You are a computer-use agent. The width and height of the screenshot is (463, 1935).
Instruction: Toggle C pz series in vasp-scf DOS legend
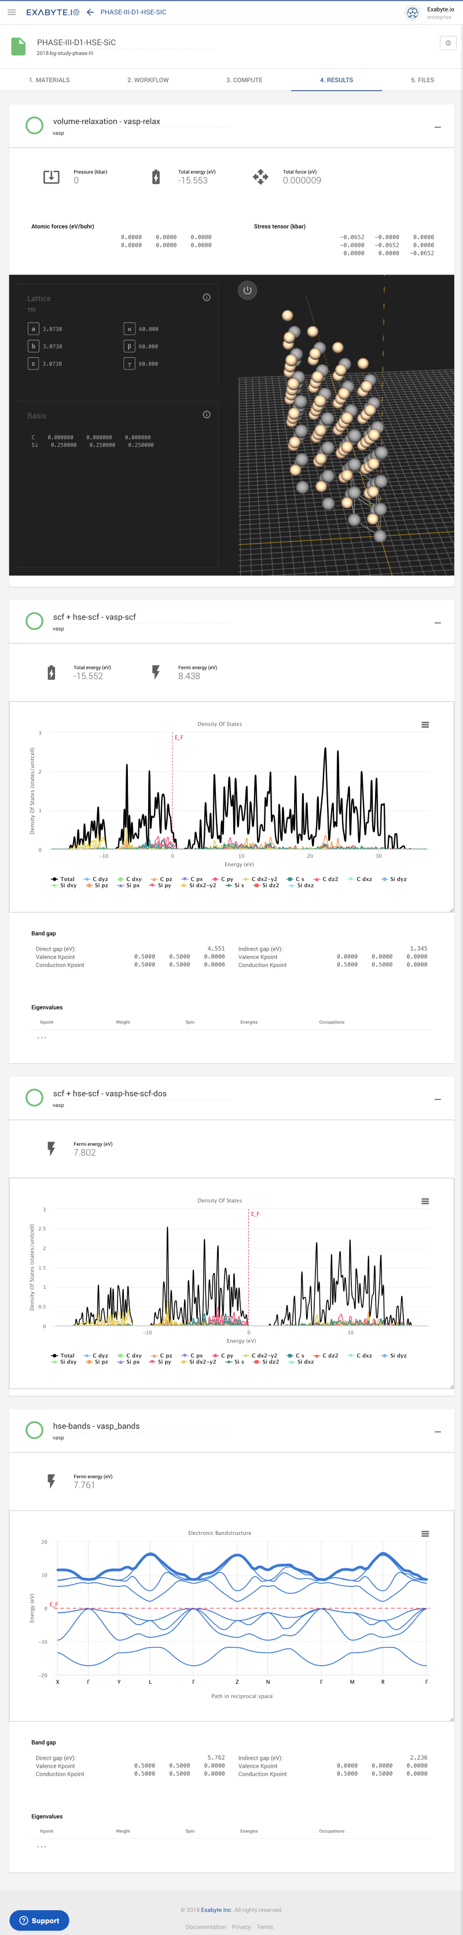tap(161, 879)
